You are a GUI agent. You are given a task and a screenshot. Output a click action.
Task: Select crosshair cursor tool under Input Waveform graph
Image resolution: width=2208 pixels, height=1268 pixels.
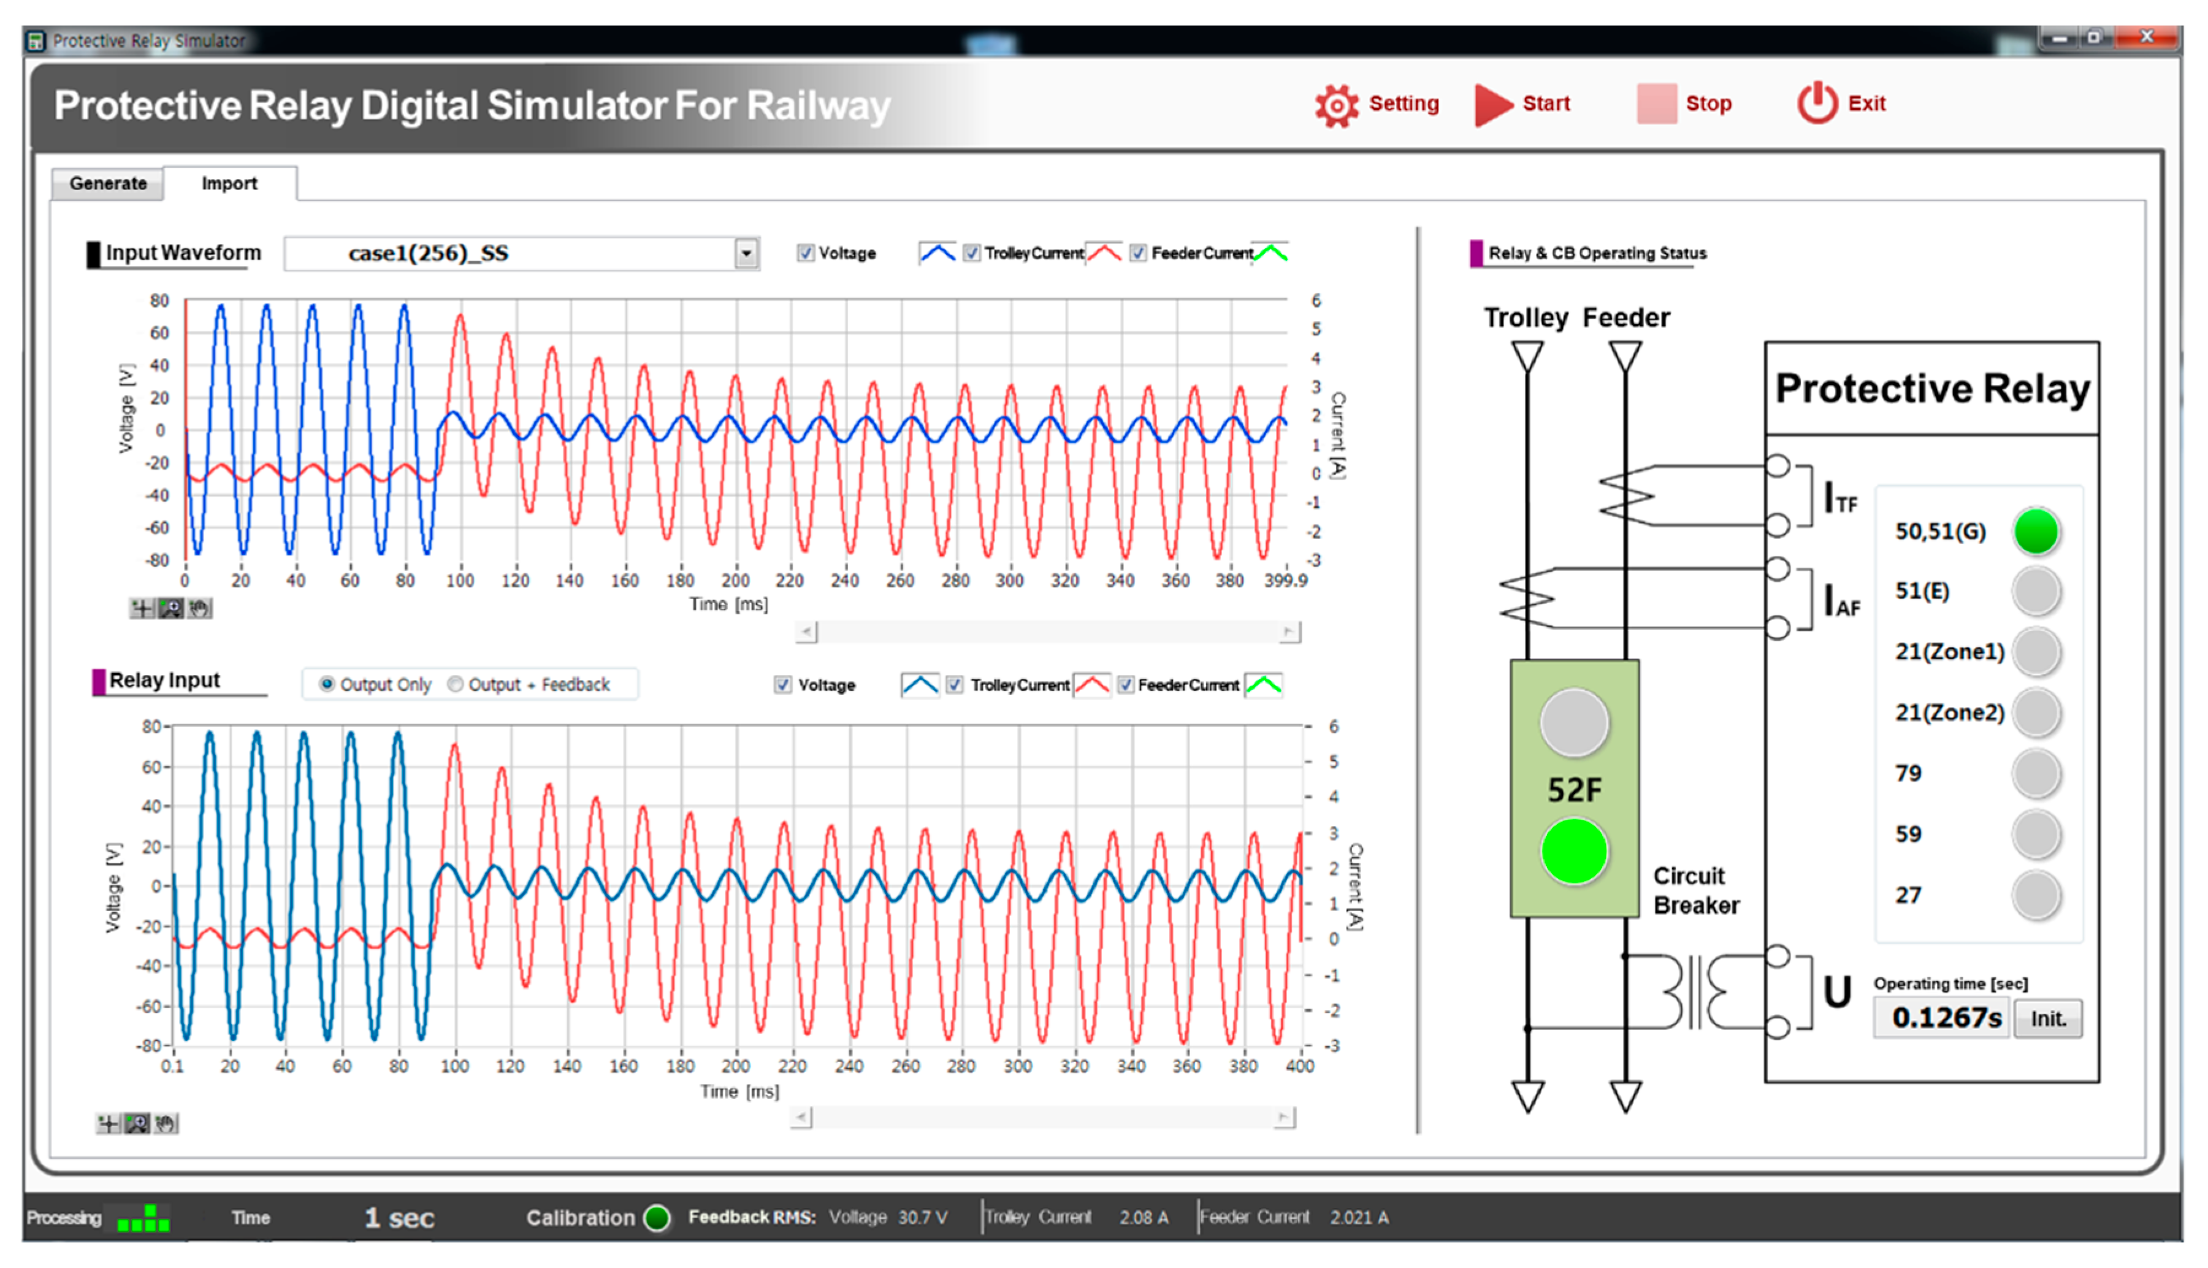(142, 608)
